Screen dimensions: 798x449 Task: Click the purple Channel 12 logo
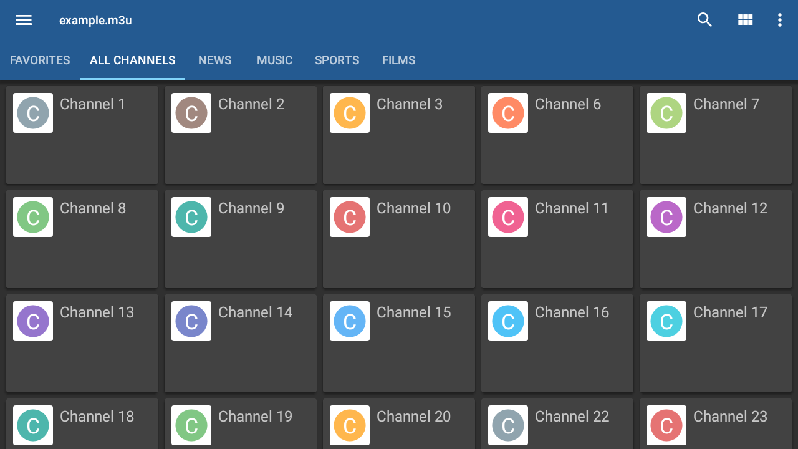point(666,217)
